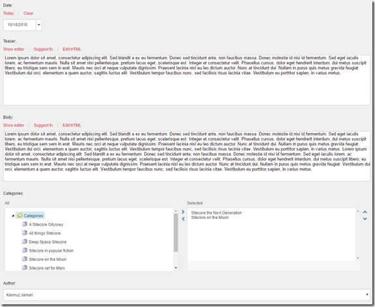This screenshot has width=375, height=307.
Task: Click the icon beside Sitecore in popular fiction
Action: tap(25, 250)
